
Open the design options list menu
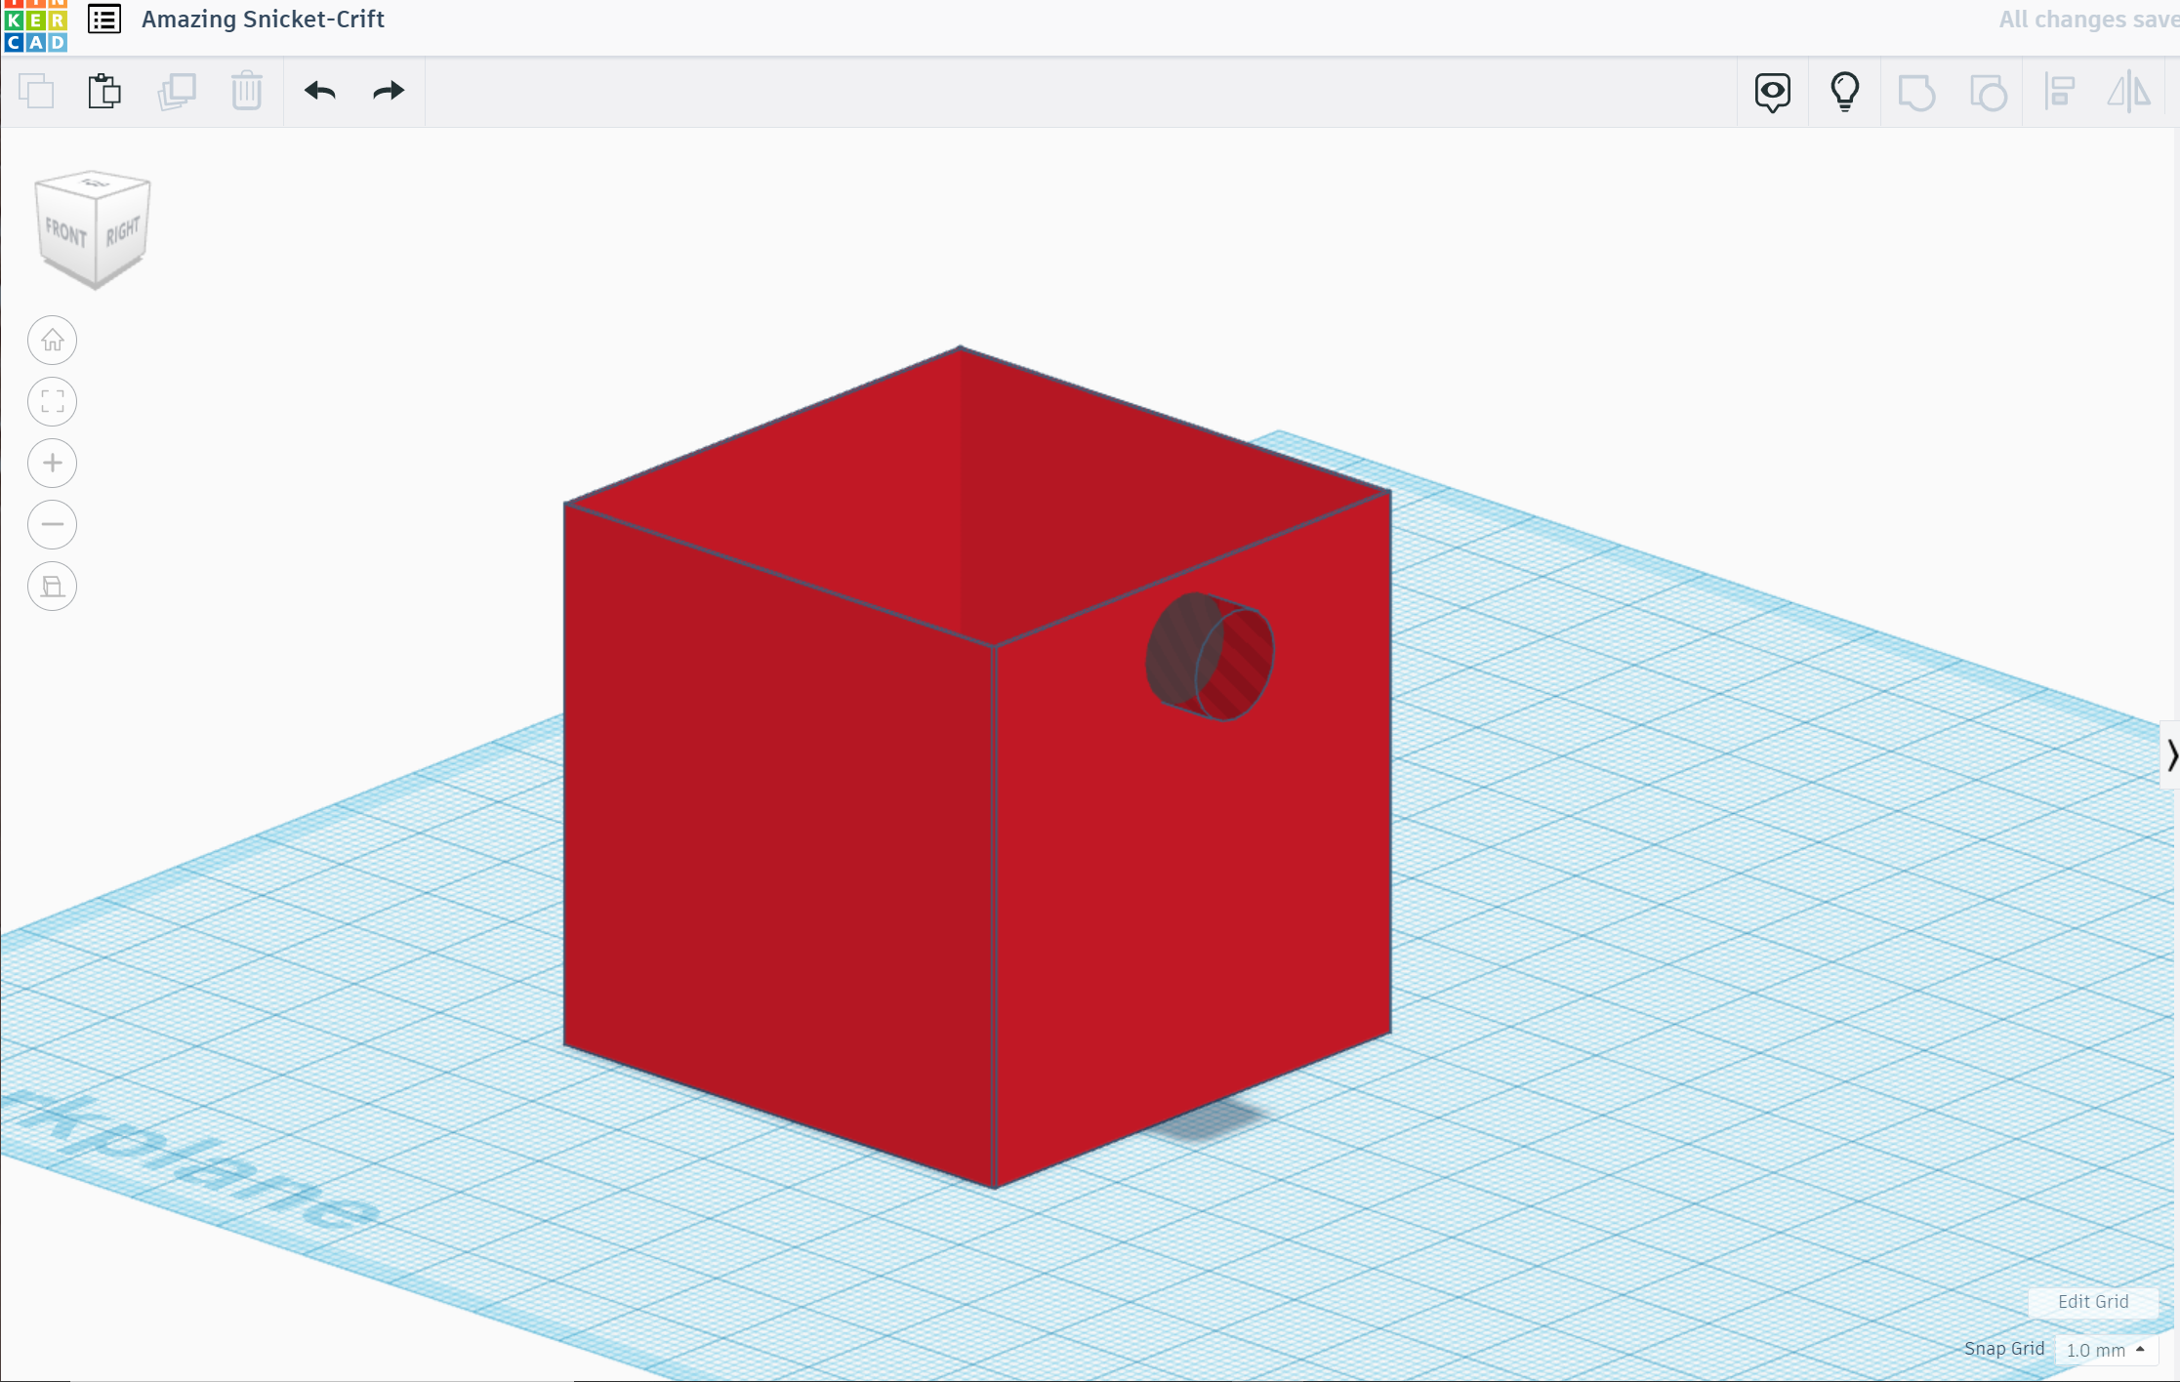(x=103, y=19)
